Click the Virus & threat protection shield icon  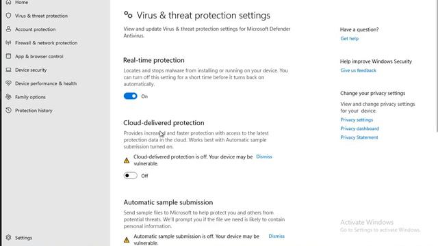coord(8,16)
